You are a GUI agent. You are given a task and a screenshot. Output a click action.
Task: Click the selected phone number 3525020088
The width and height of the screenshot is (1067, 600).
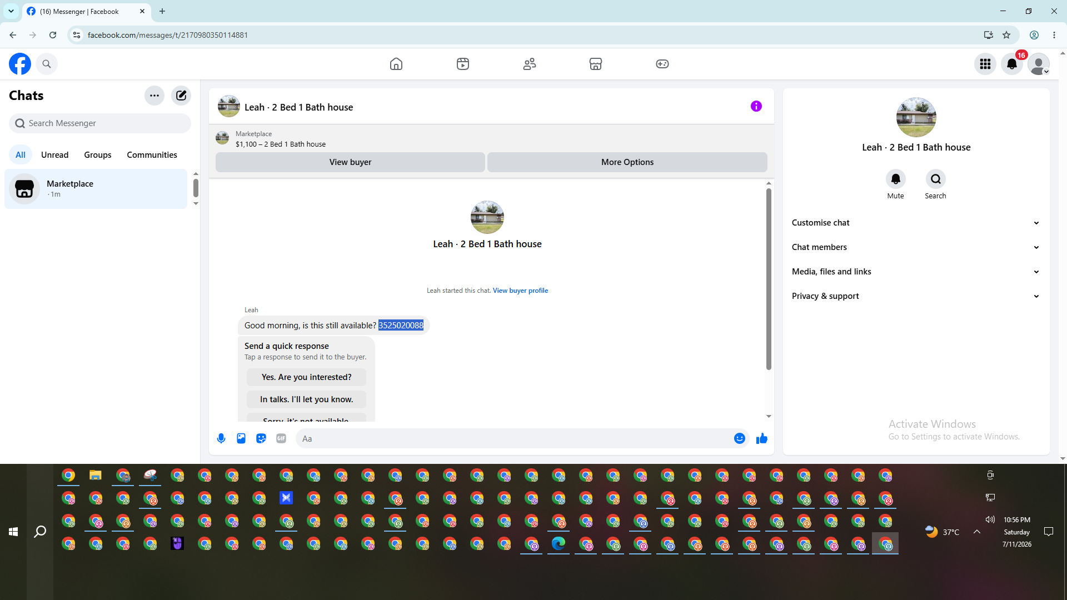(x=401, y=326)
